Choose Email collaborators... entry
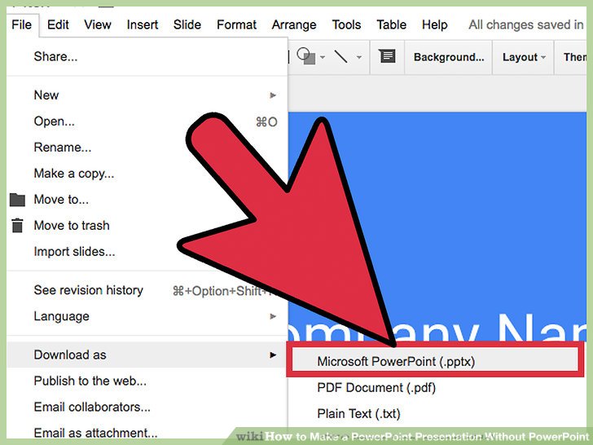Image resolution: width=593 pixels, height=445 pixels. (147, 408)
